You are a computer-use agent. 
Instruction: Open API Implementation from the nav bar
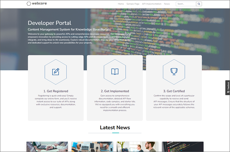click(x=152, y=4)
